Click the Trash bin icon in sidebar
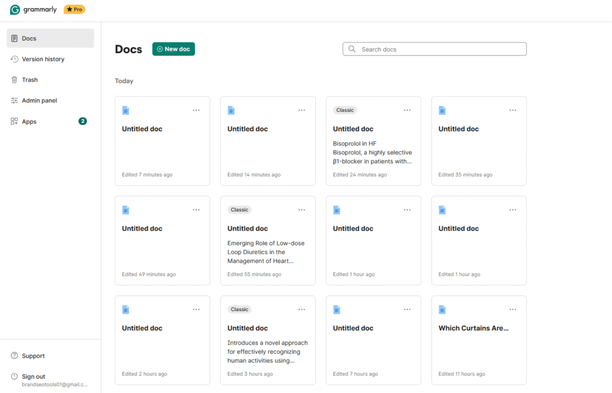Viewport: 612px width, 393px height. [x=14, y=80]
